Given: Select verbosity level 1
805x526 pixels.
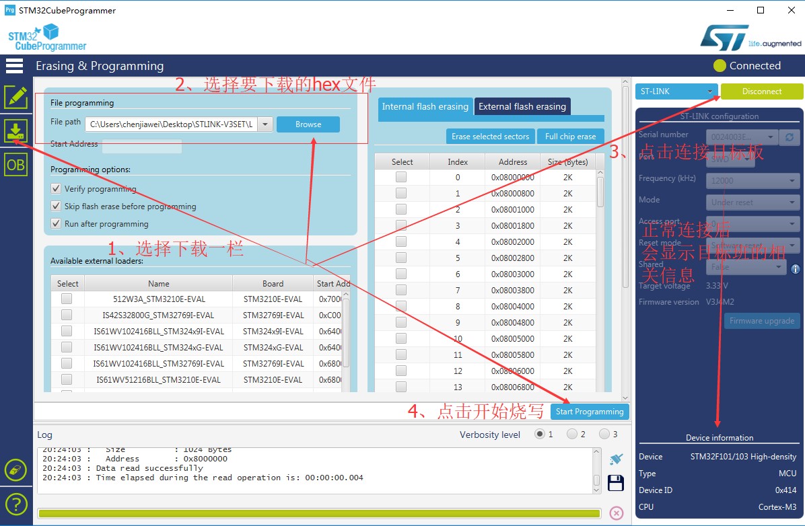Looking at the screenshot, I should pyautogui.click(x=540, y=434).
